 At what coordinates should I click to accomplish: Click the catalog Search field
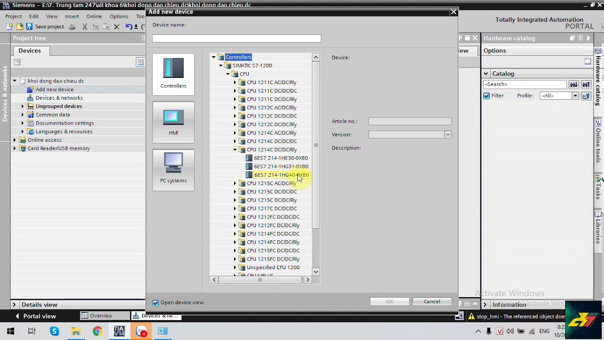coord(525,85)
